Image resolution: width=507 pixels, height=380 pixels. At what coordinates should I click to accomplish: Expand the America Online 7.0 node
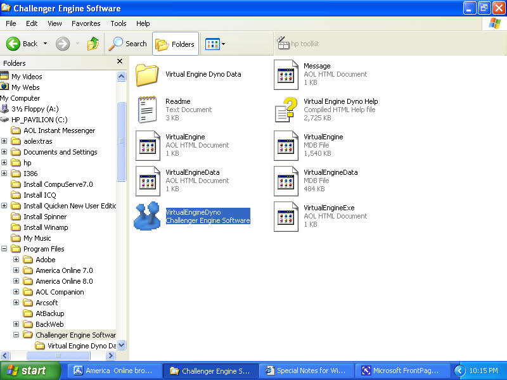[x=16, y=270]
